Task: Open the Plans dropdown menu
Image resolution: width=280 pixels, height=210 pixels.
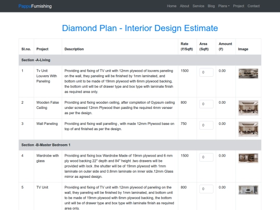Action: pyautogui.click(x=224, y=6)
